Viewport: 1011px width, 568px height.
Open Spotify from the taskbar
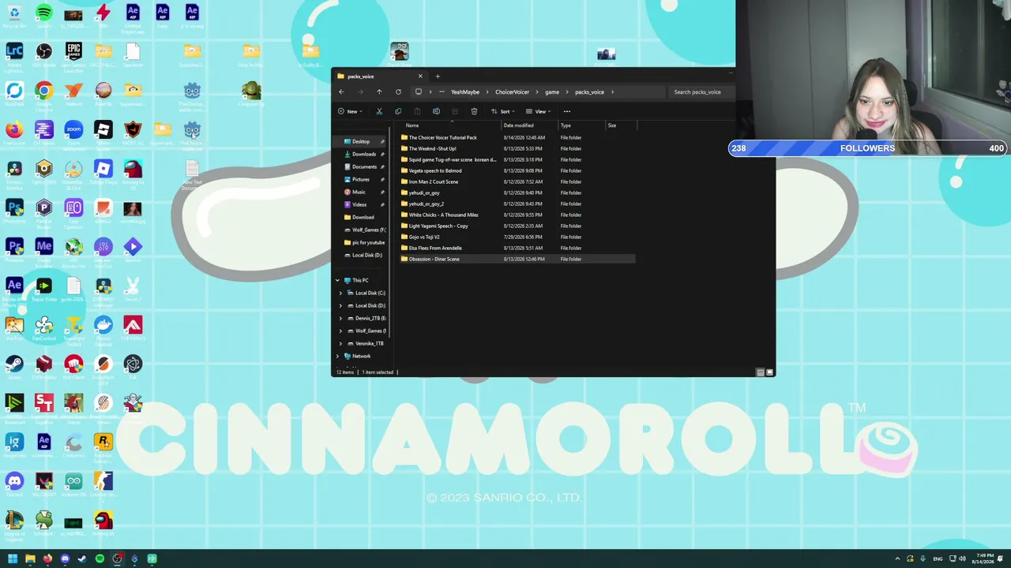[100, 559]
